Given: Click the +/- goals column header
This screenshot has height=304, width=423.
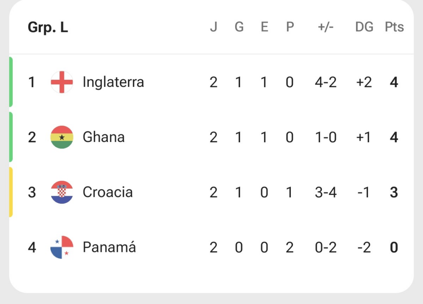Looking at the screenshot, I should tap(326, 27).
